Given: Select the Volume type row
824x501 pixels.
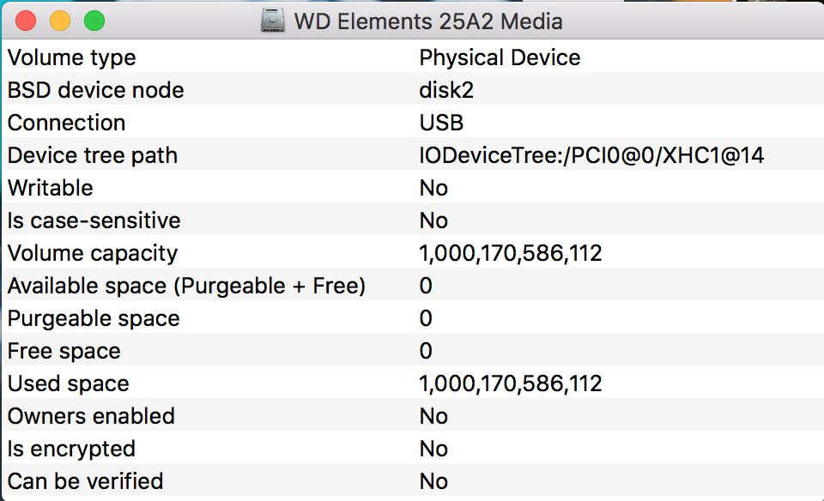Looking at the screenshot, I should [413, 57].
